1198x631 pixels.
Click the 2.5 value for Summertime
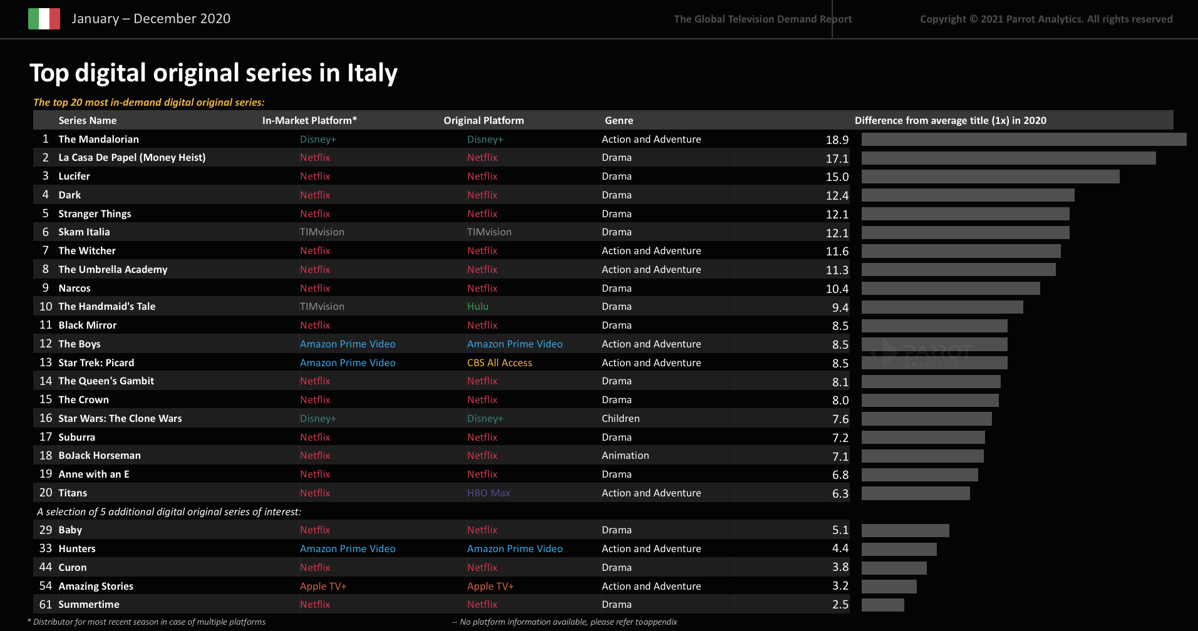coord(840,605)
